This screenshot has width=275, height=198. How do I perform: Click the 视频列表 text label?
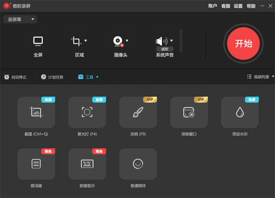point(262,77)
